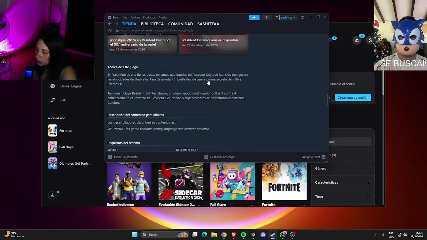This screenshot has width=427, height=240.
Task: Click the Steam help question mark
Action: coord(277,17)
